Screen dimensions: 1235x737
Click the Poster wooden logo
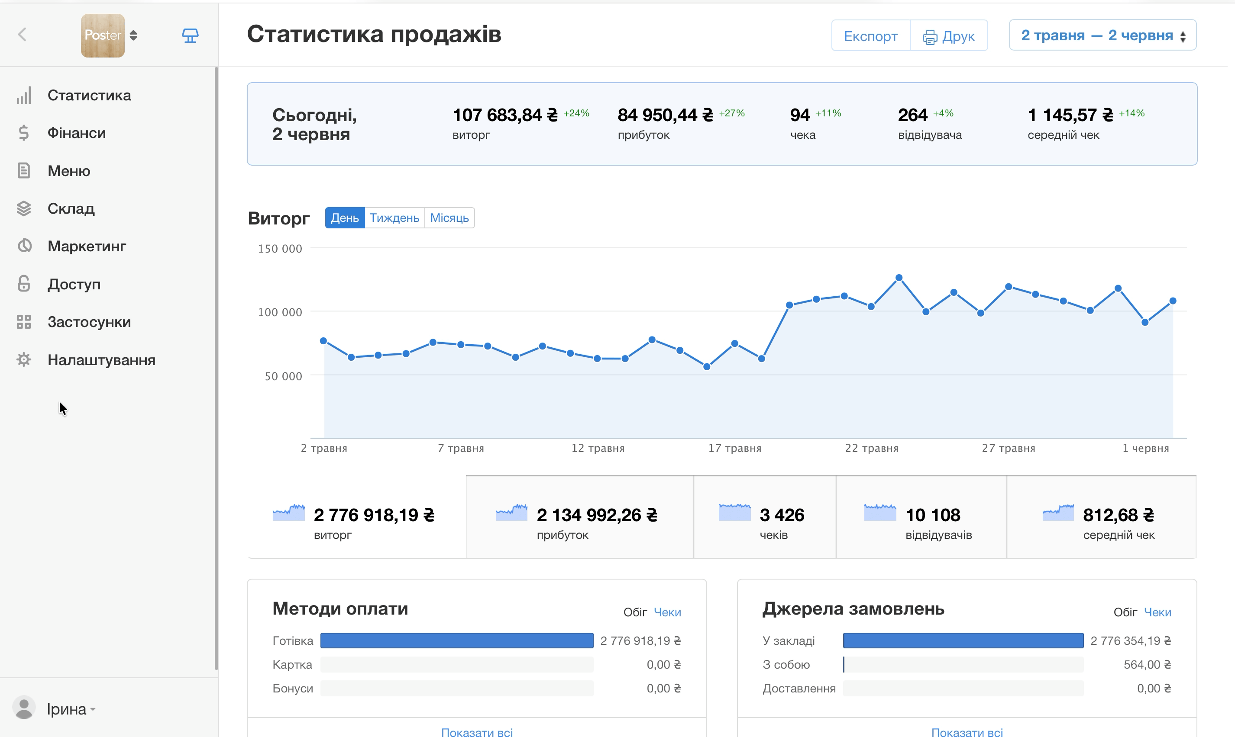[103, 35]
